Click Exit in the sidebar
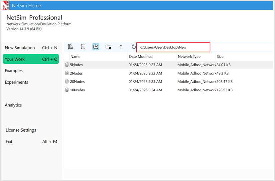 [x=9, y=142]
